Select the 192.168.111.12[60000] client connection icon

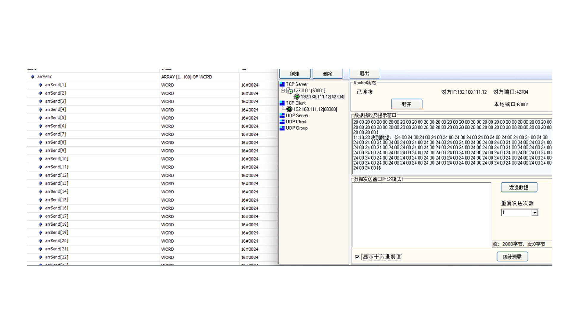[x=289, y=109]
